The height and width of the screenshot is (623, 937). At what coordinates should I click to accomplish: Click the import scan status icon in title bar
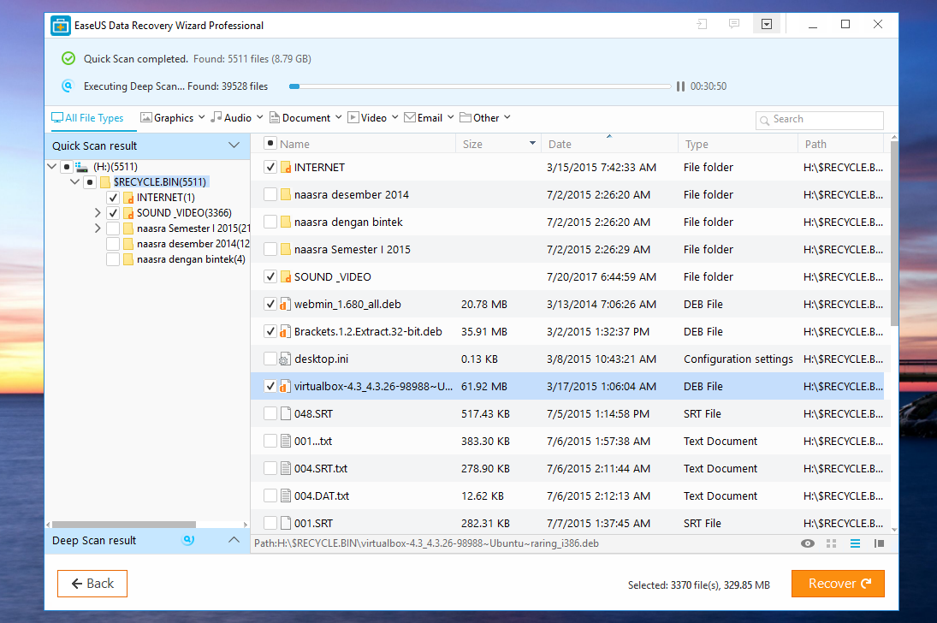point(703,25)
